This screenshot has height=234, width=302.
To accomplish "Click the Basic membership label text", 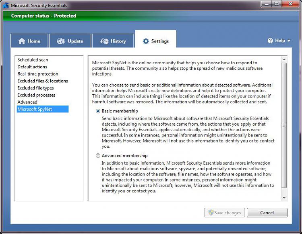I will [120, 111].
